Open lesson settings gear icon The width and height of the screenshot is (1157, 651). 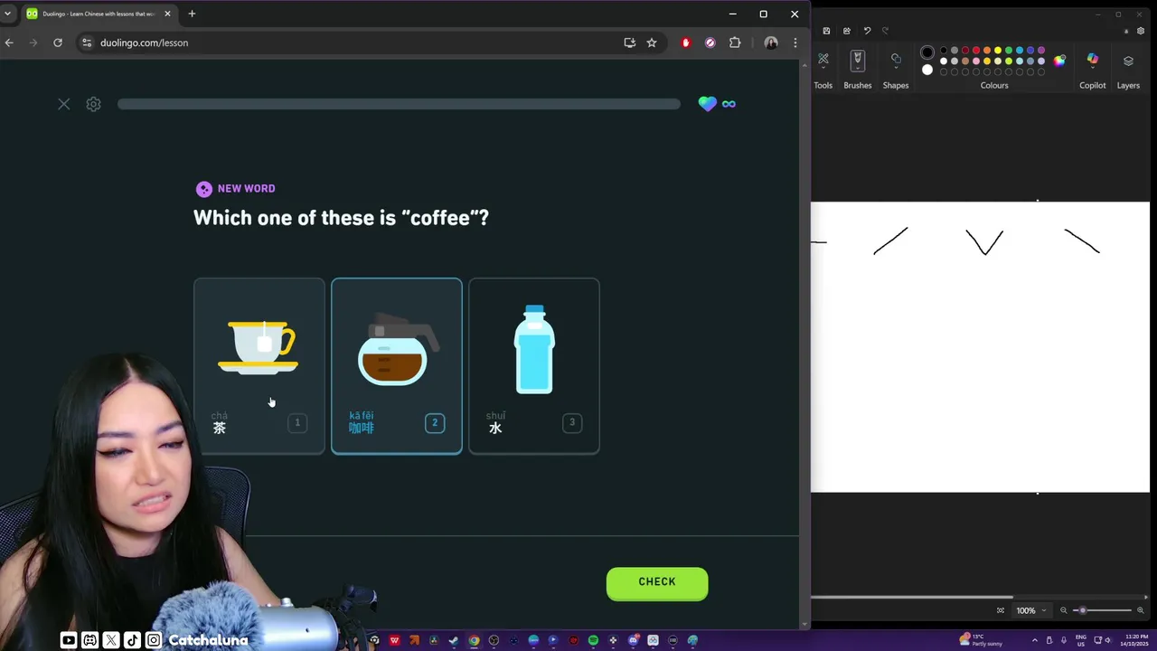tap(93, 104)
